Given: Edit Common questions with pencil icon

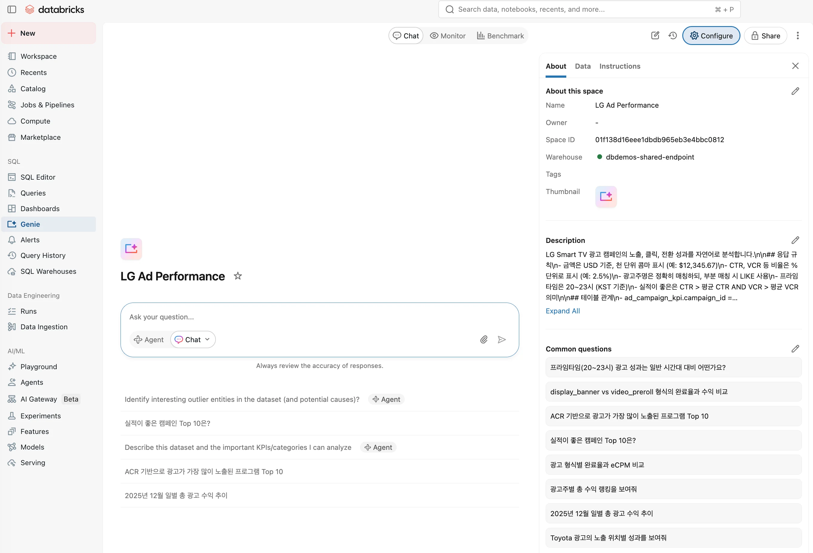Looking at the screenshot, I should [x=795, y=348].
